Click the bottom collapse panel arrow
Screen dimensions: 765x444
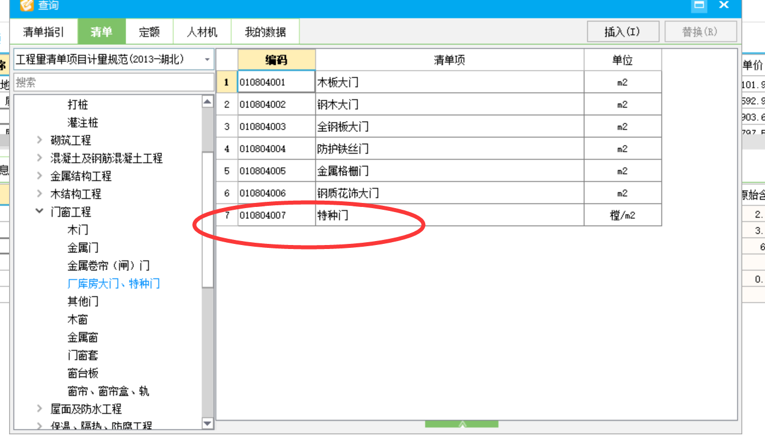pos(462,424)
